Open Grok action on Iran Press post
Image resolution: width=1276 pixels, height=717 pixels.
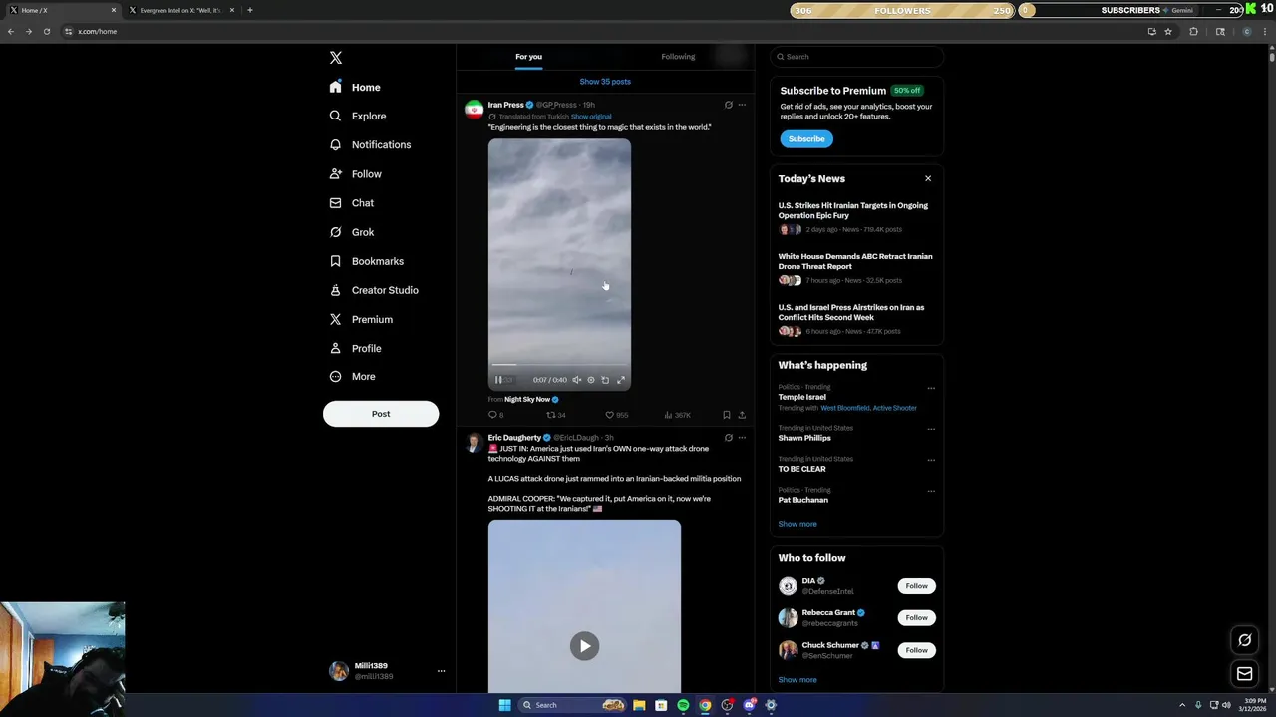pos(728,105)
